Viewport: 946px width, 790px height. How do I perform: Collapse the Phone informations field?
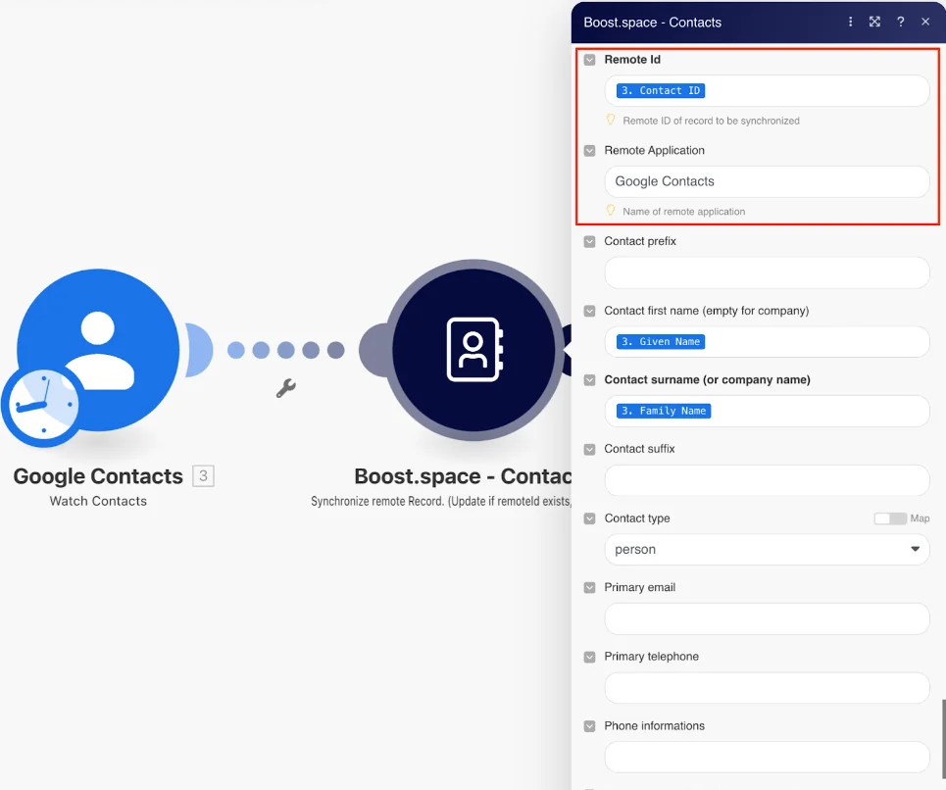589,726
